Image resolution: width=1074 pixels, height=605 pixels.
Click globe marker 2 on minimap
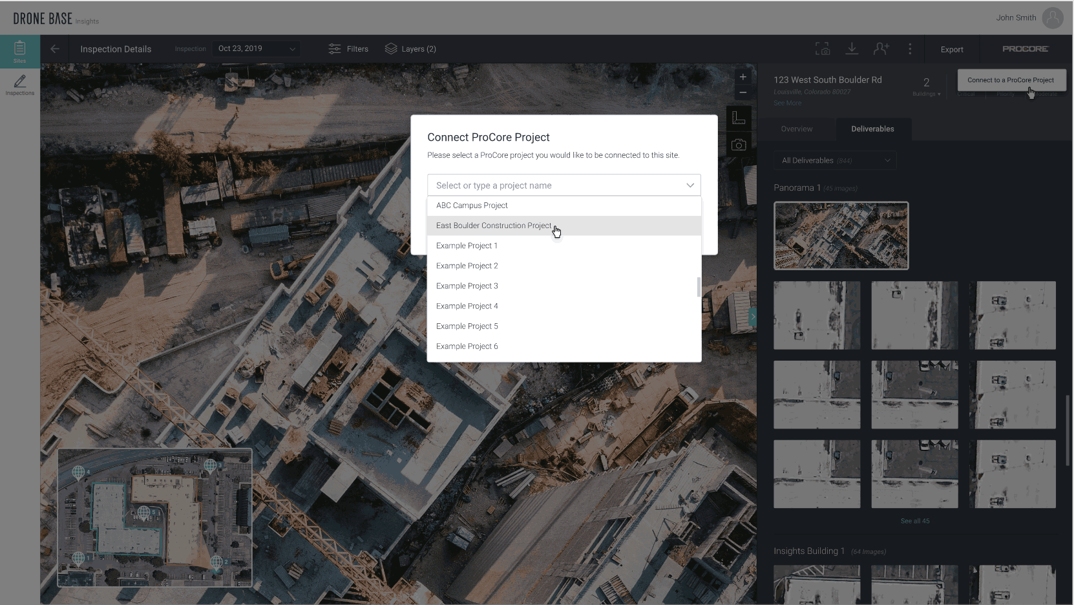[216, 562]
